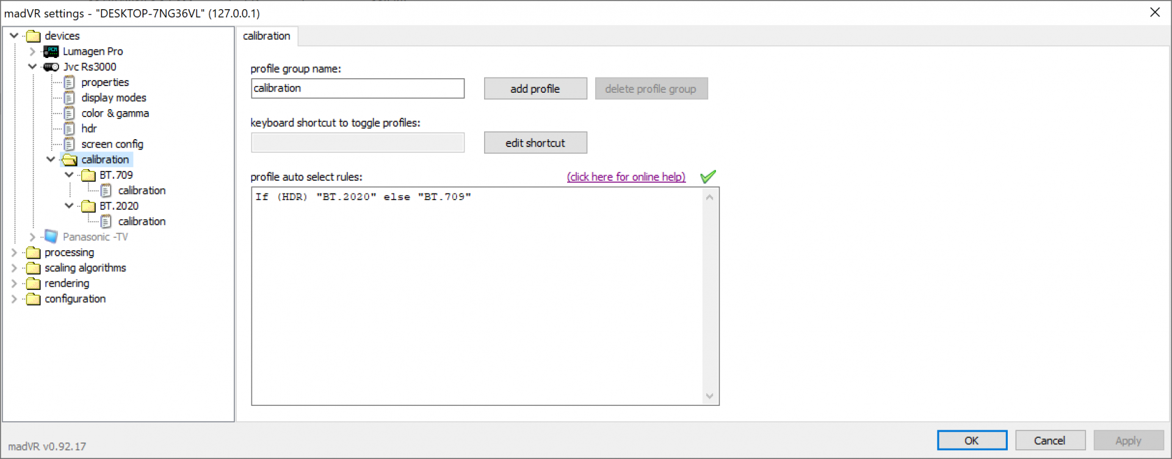This screenshot has width=1172, height=459.
Task: Collapse the BT.709 profile node
Action: click(x=69, y=175)
